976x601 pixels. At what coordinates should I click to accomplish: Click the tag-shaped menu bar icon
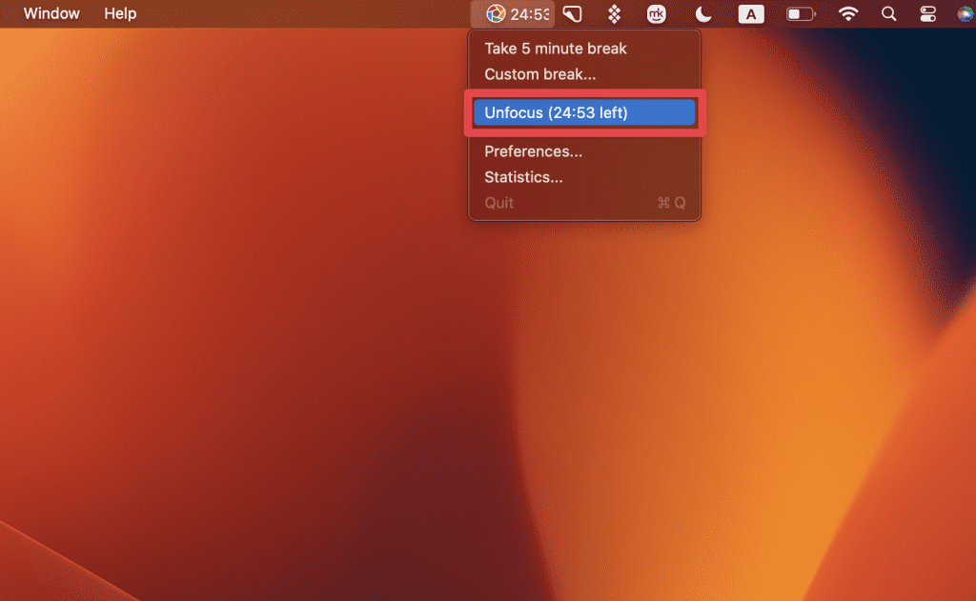click(573, 13)
